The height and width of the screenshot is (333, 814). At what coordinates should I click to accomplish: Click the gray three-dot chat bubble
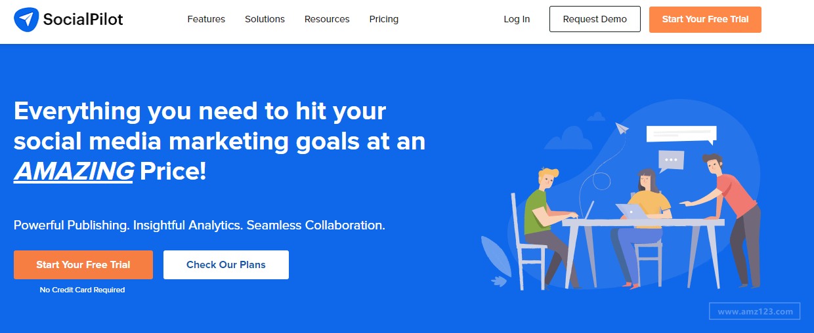pos(671,160)
